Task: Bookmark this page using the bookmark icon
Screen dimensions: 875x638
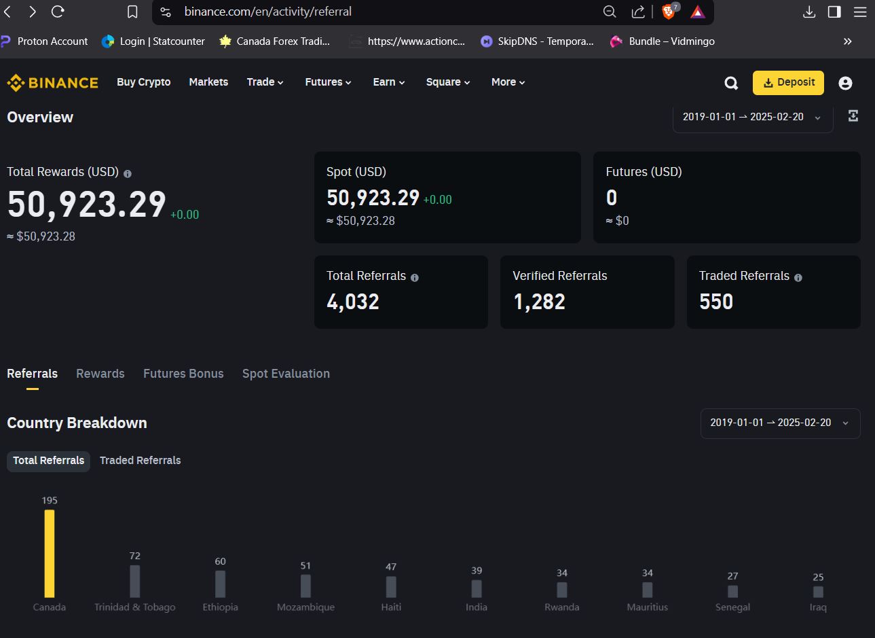Action: tap(132, 12)
